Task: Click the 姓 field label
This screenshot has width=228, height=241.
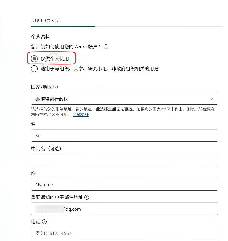Action: pos(33,173)
